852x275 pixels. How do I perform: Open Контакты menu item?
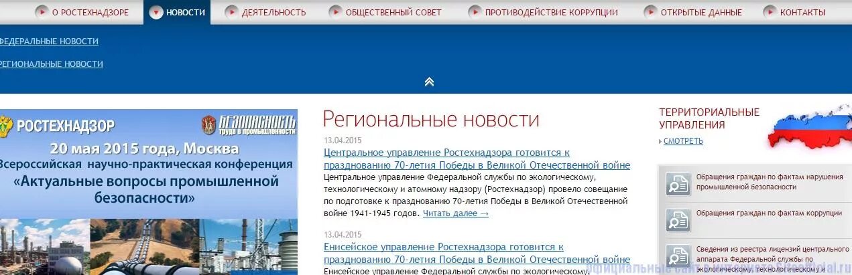point(803,12)
